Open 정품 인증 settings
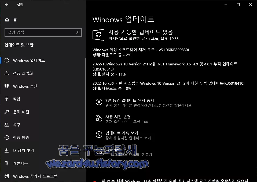Screen dimensions: 257x182 pos(21,138)
